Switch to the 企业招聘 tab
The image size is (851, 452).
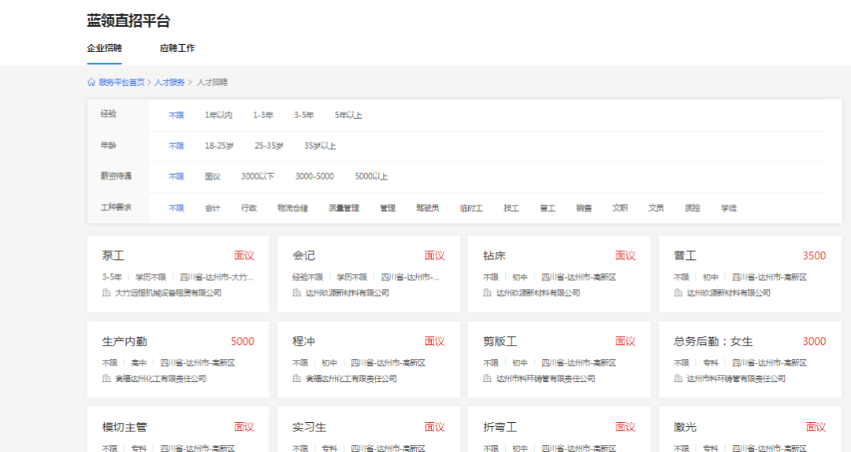point(104,48)
